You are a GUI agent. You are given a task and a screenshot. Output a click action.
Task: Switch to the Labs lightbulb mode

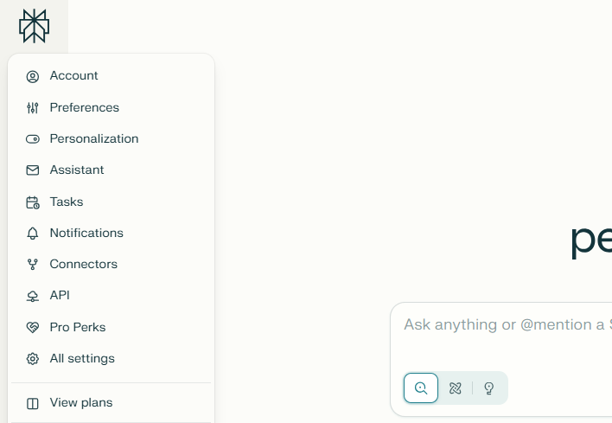pyautogui.click(x=488, y=388)
